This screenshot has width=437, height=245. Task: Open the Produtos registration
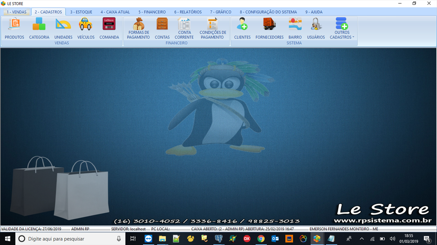(14, 29)
